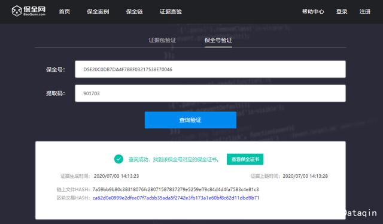Select 证据查验 in the top bar
The height and width of the screenshot is (224, 383).
(x=171, y=11)
